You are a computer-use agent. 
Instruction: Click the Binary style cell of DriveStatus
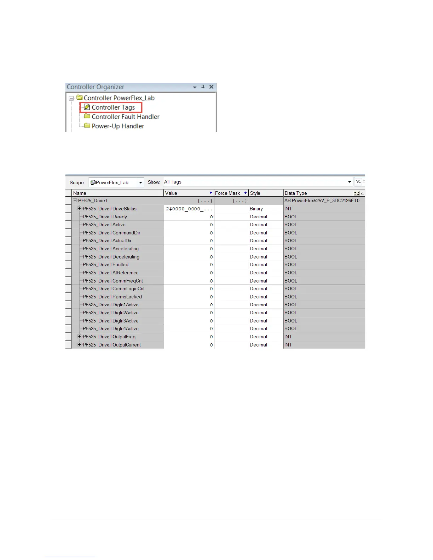point(266,209)
